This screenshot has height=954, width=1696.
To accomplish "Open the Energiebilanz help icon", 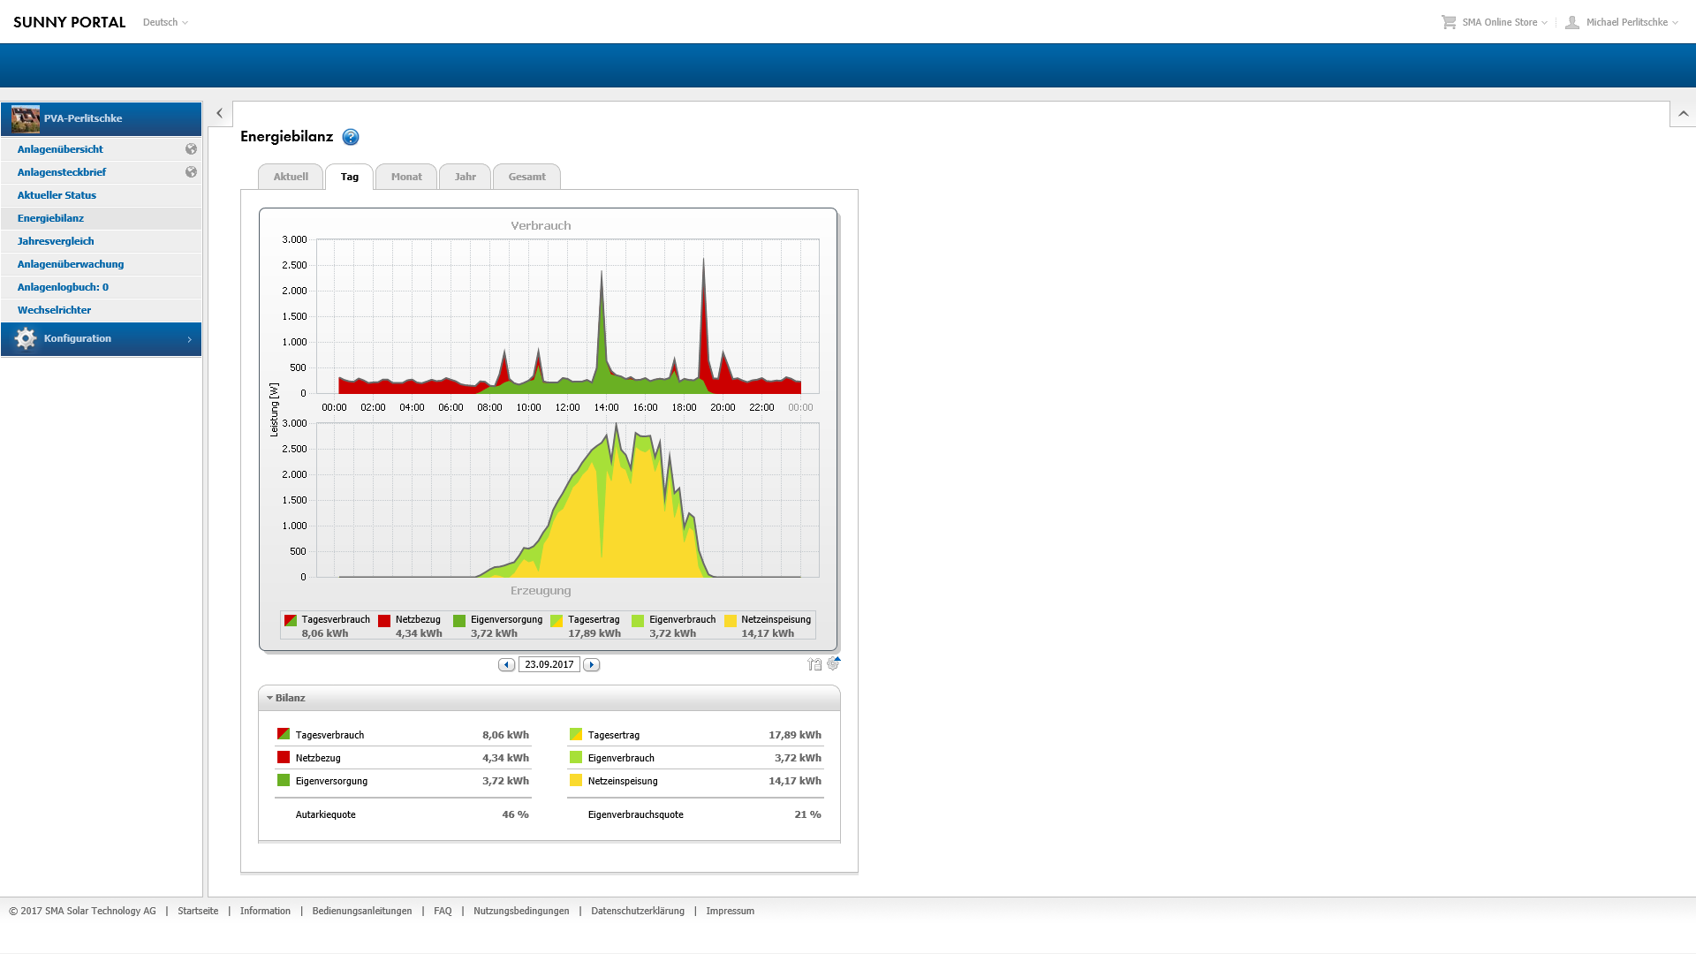I will coord(351,137).
